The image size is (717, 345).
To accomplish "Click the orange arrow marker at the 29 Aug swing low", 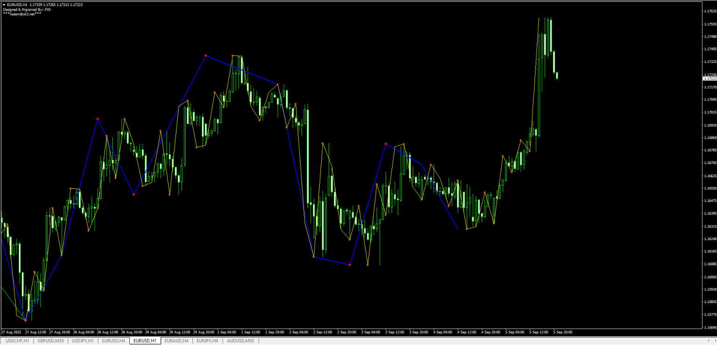I will click(x=169, y=194).
